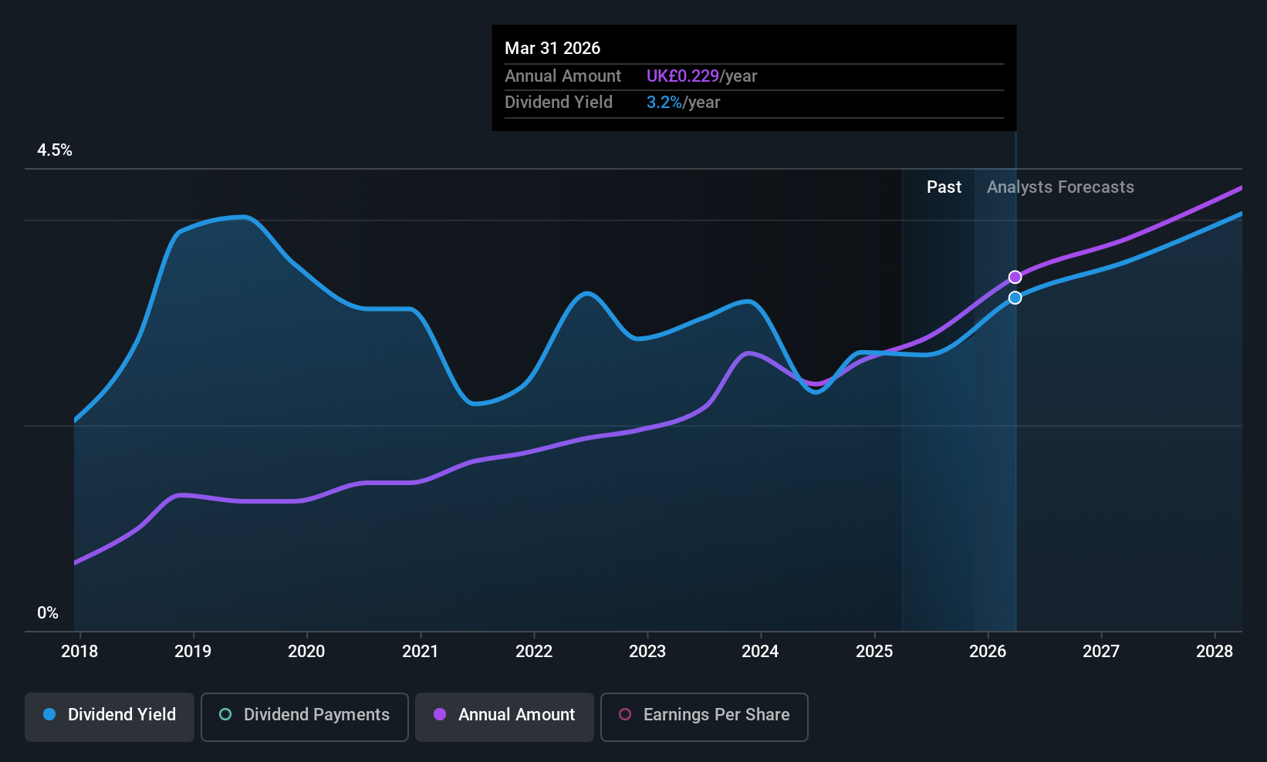Enable the Dividend Payments series
Screen dimensions: 1267x762
(305, 716)
